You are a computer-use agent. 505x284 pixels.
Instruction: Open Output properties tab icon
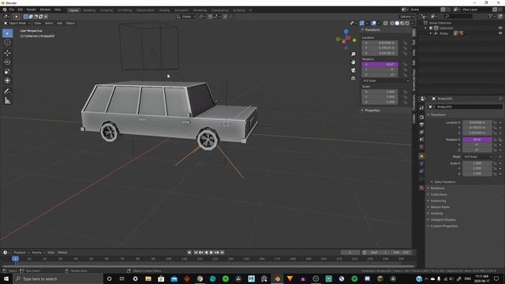[421, 125]
